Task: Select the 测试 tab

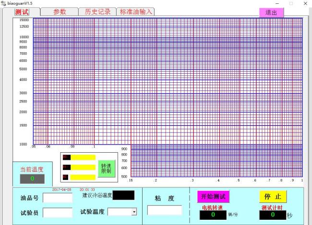Action: pyautogui.click(x=22, y=12)
